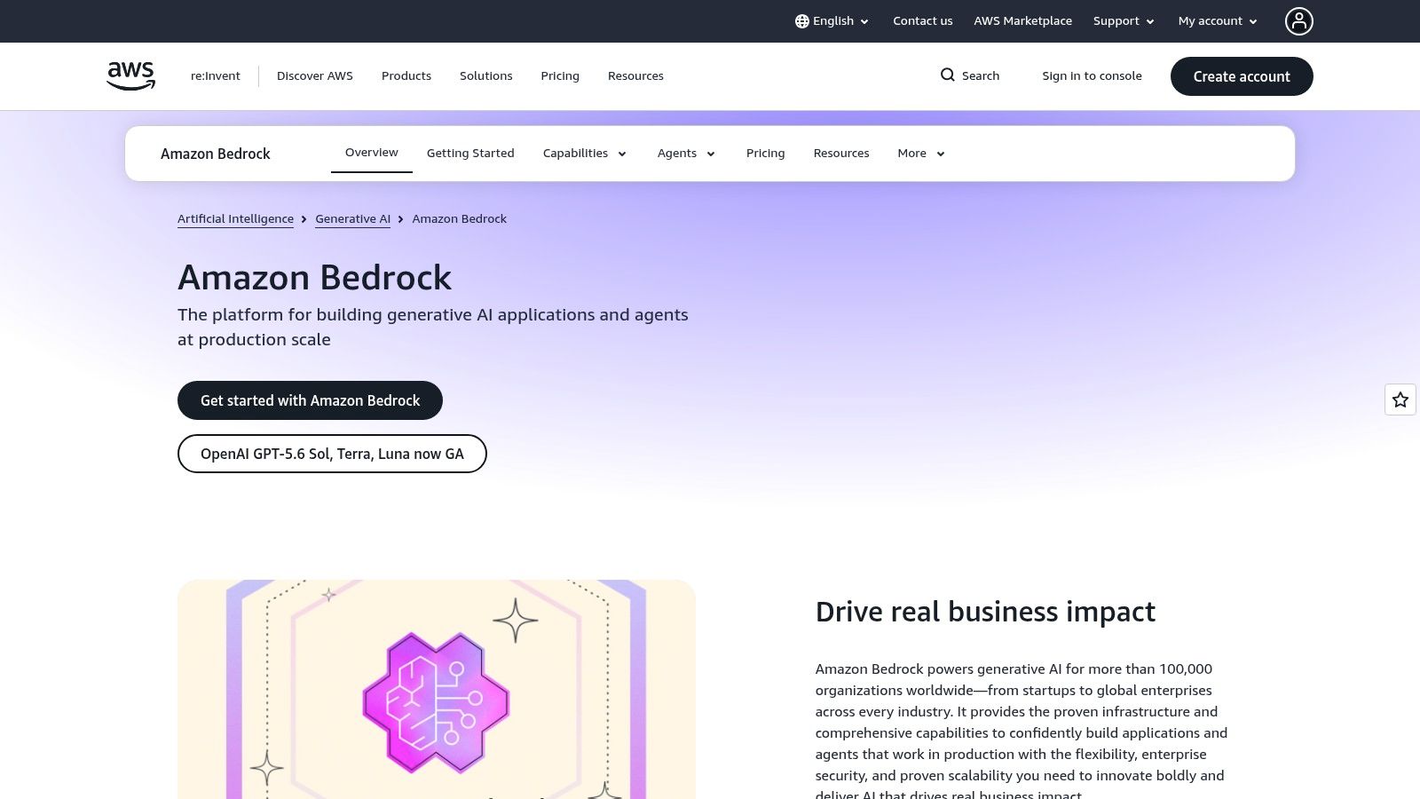
Task: Open the English language dropdown
Action: pyautogui.click(x=832, y=21)
